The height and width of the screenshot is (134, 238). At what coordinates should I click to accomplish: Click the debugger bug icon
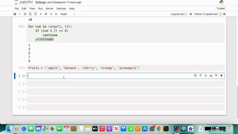click(191, 14)
